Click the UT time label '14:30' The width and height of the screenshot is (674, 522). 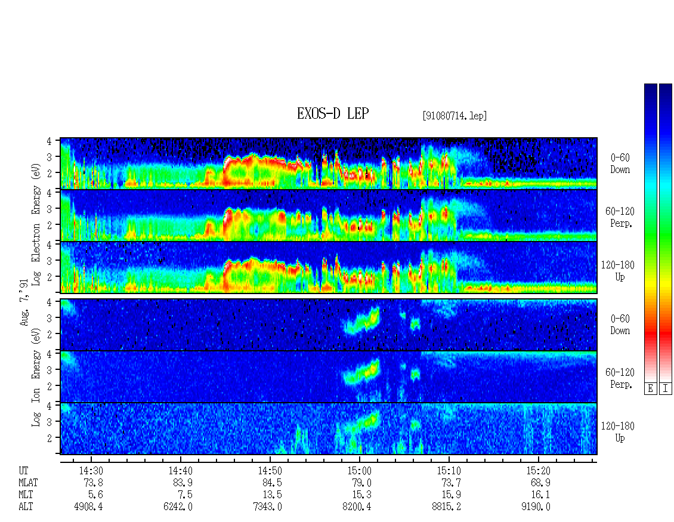tap(91, 471)
